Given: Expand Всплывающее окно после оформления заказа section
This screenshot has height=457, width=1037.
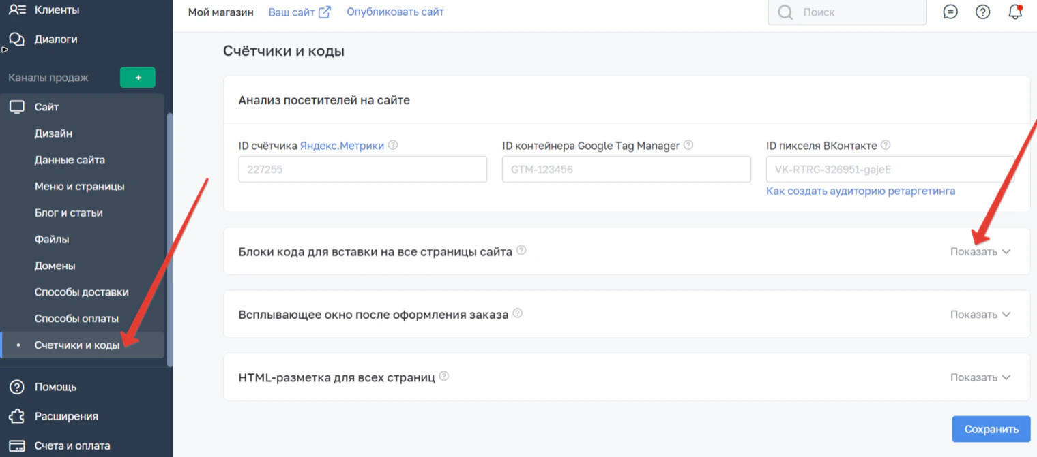Looking at the screenshot, I should [x=980, y=315].
